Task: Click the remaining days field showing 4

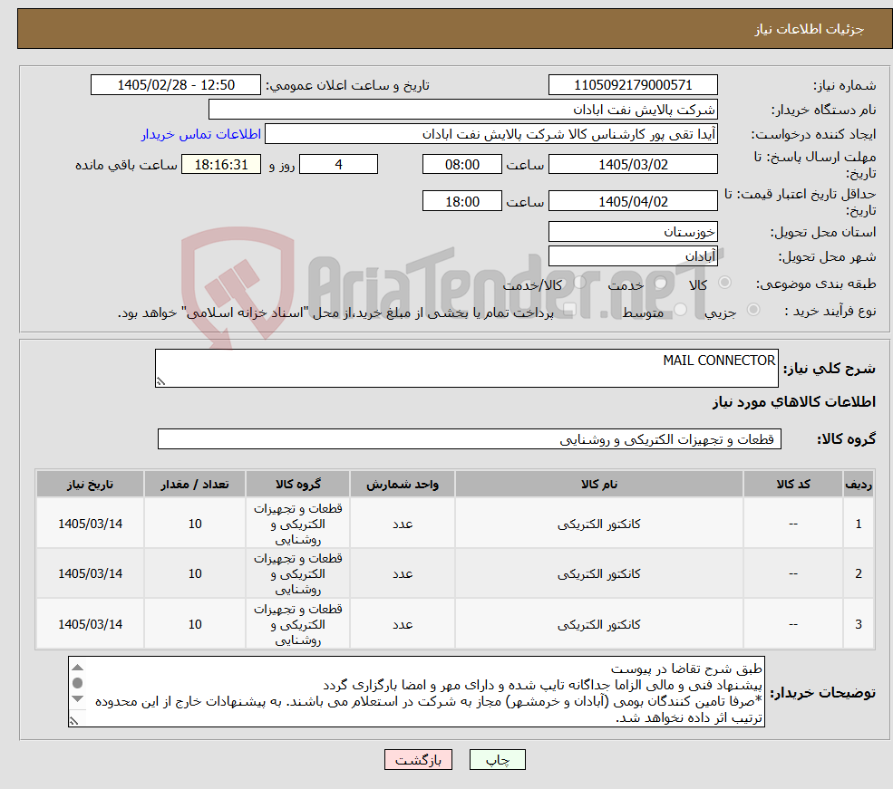Action: coord(338,164)
